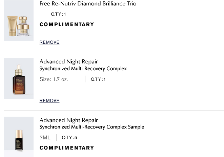Screen dimensions: 224x157
Task: Click the Complex Sample mini bottle thumbnail
Action: click(x=19, y=137)
